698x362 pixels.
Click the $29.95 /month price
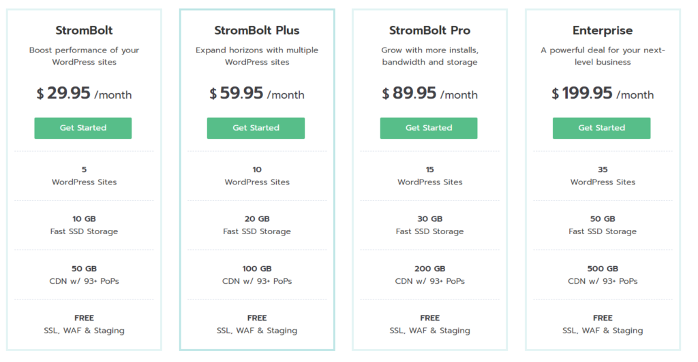pos(84,94)
